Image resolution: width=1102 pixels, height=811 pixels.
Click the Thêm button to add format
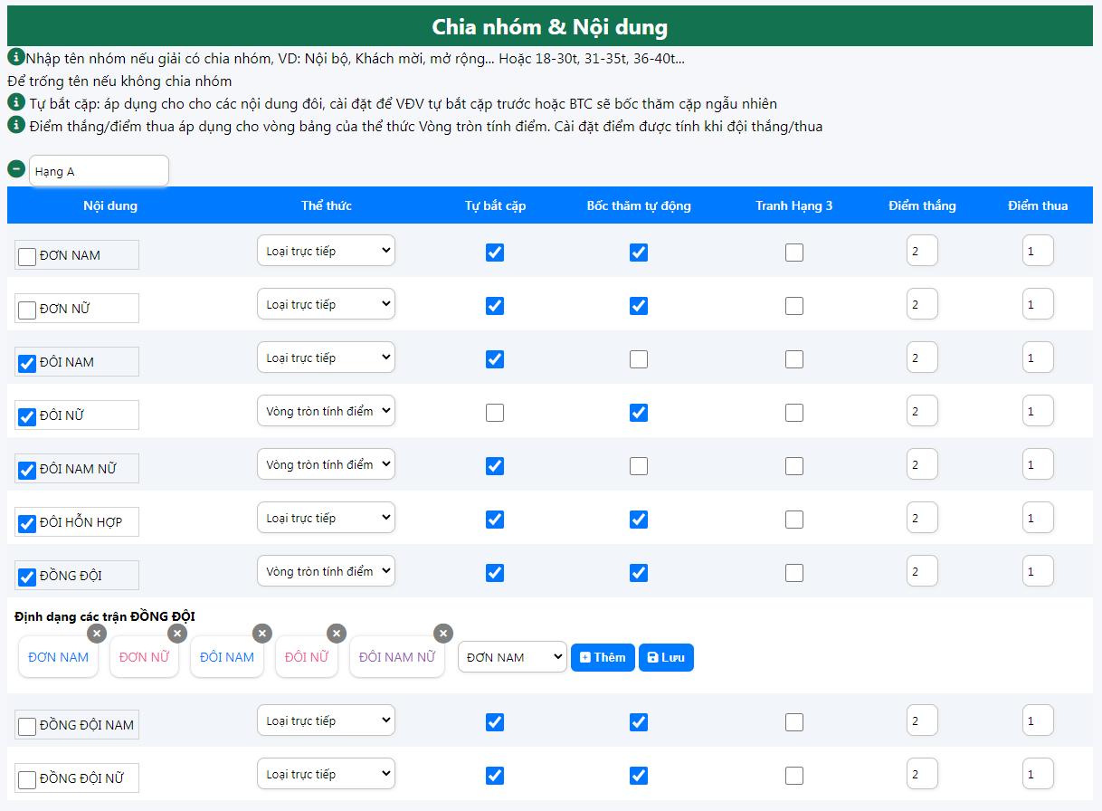[x=603, y=657]
